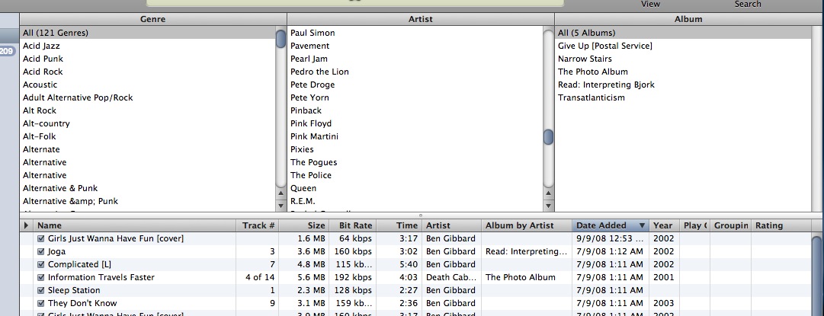The width and height of the screenshot is (824, 316).
Task: Click the Artist list scroll-up arrow
Action: coord(549,193)
